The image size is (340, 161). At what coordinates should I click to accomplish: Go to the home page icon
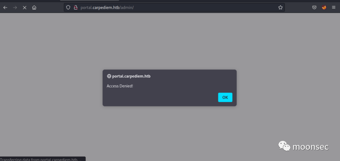tap(34, 7)
